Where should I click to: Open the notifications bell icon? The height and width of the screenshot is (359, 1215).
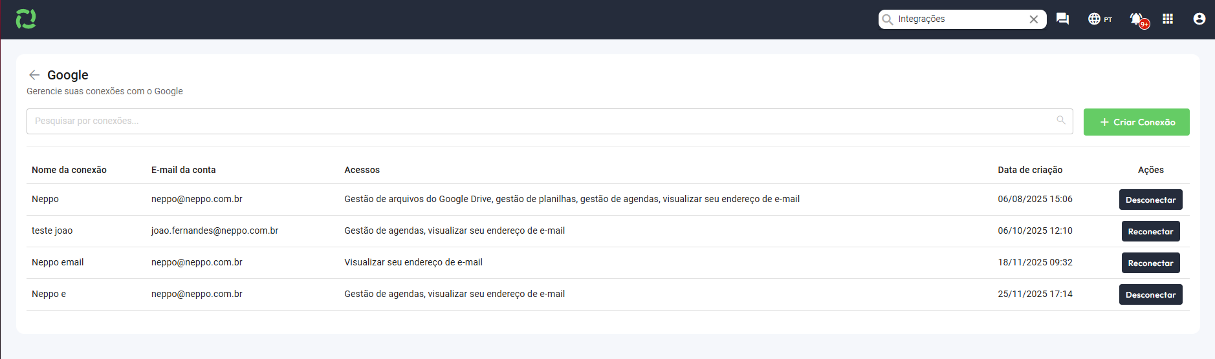click(1138, 19)
